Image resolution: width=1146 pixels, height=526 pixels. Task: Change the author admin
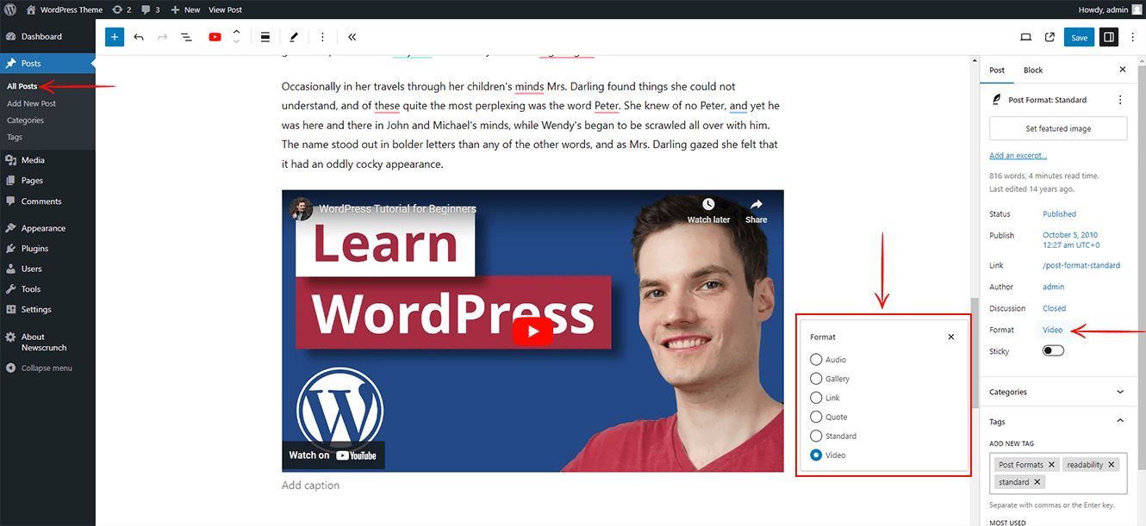click(1053, 287)
